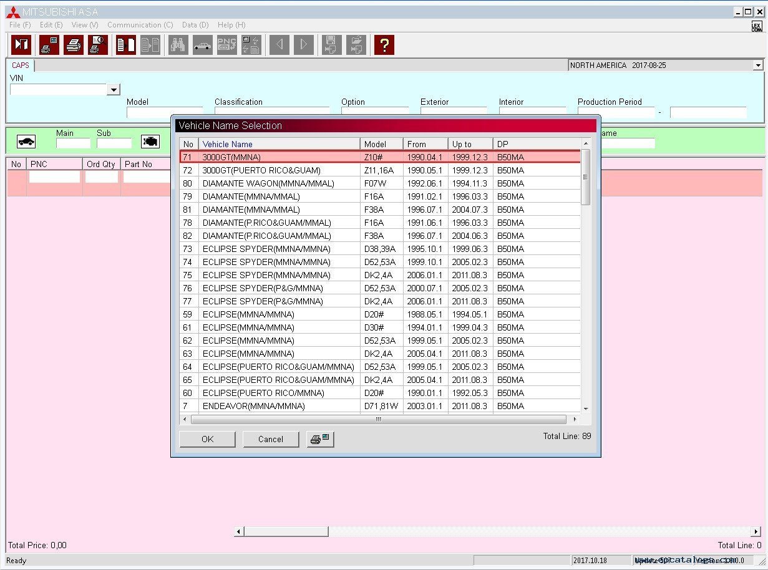
Task: Click the Model input field
Action: pyautogui.click(x=165, y=113)
